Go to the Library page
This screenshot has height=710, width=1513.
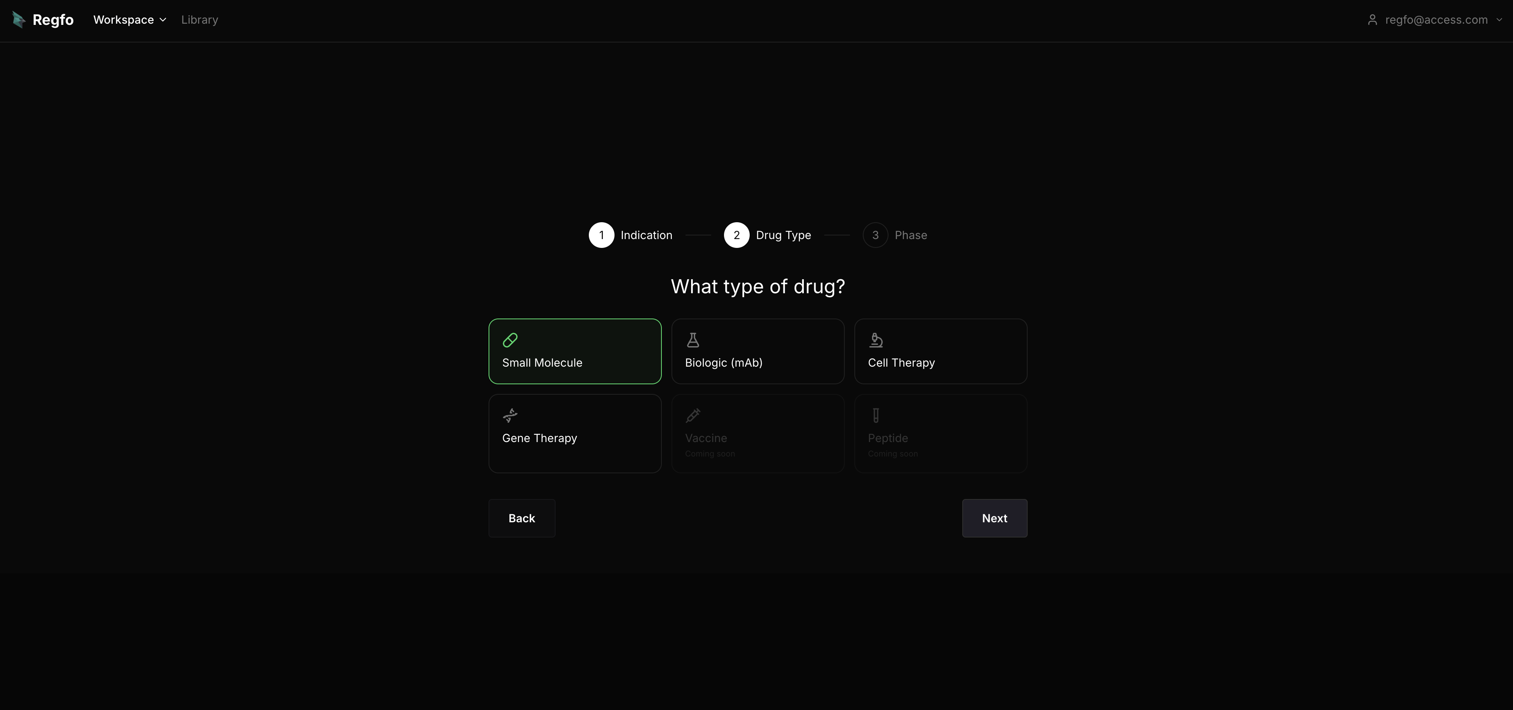[x=200, y=20]
